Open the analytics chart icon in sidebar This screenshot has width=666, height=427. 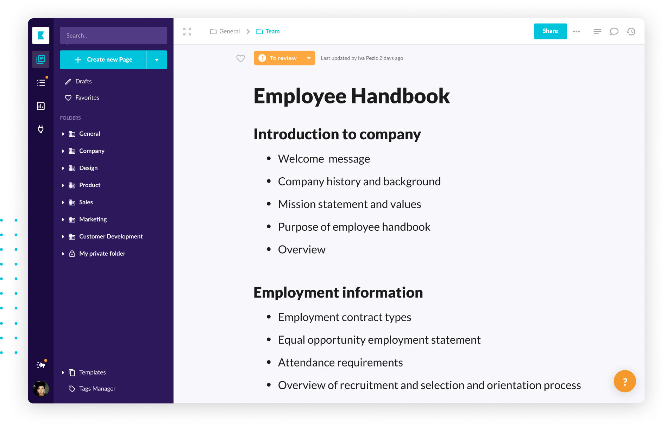coord(41,106)
